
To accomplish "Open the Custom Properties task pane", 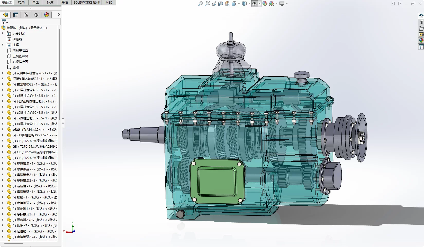I will 421,47.
